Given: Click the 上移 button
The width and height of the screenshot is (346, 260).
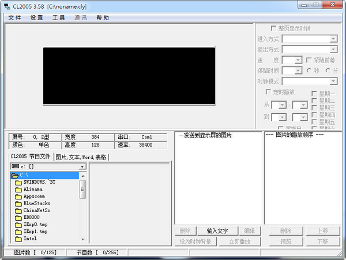Looking at the screenshot, I should (323, 231).
